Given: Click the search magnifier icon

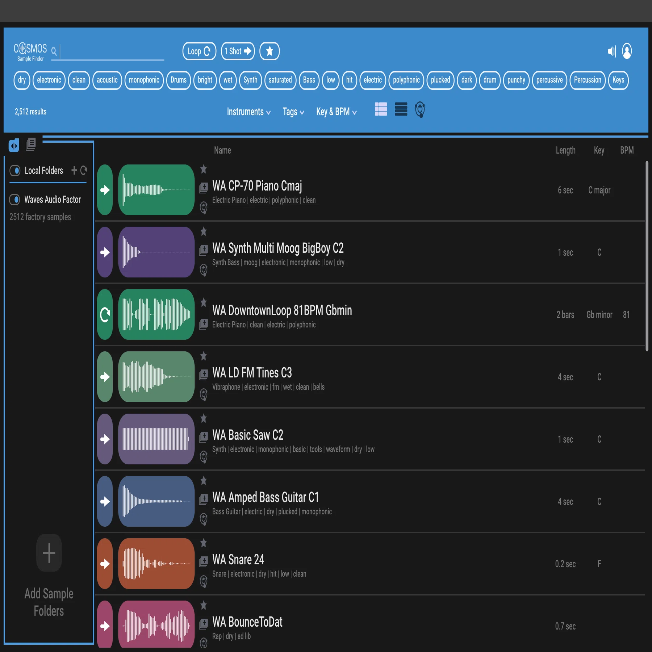Looking at the screenshot, I should (54, 51).
